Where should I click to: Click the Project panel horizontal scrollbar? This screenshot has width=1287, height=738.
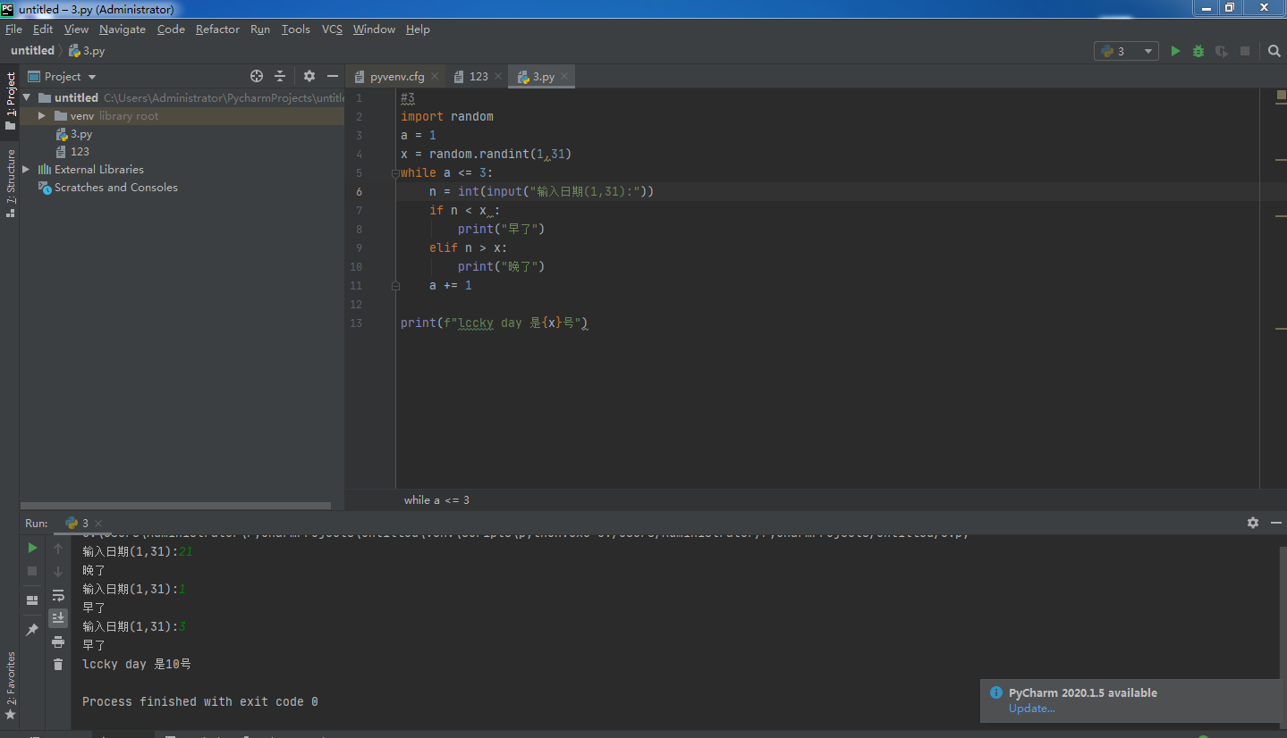coord(175,506)
